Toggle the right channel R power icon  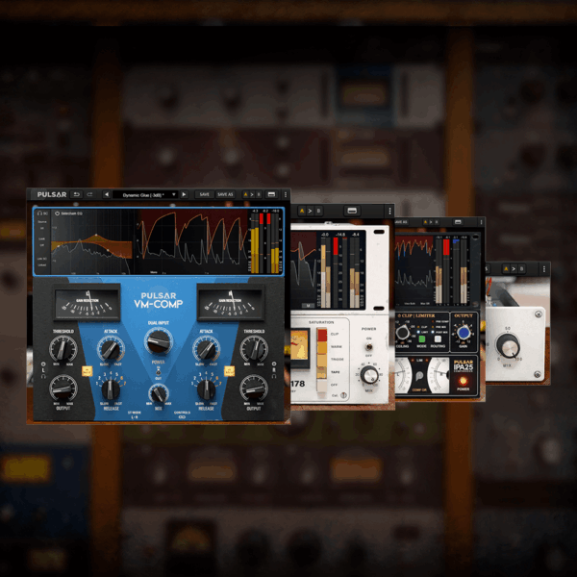274,364
